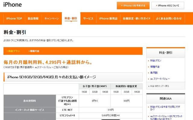Screen dimensions: 193x120
Task: Click the orange 毎月の月額利用料 headline
Action: pos(48,62)
